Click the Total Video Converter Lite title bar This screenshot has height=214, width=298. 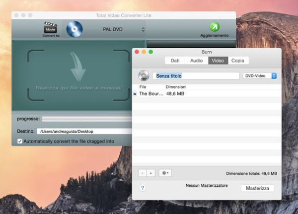(x=124, y=15)
